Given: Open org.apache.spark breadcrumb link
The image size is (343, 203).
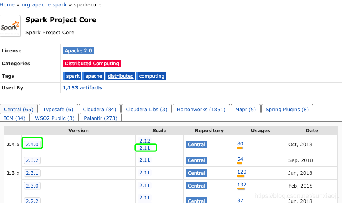Looking at the screenshot, I should click(x=44, y=5).
